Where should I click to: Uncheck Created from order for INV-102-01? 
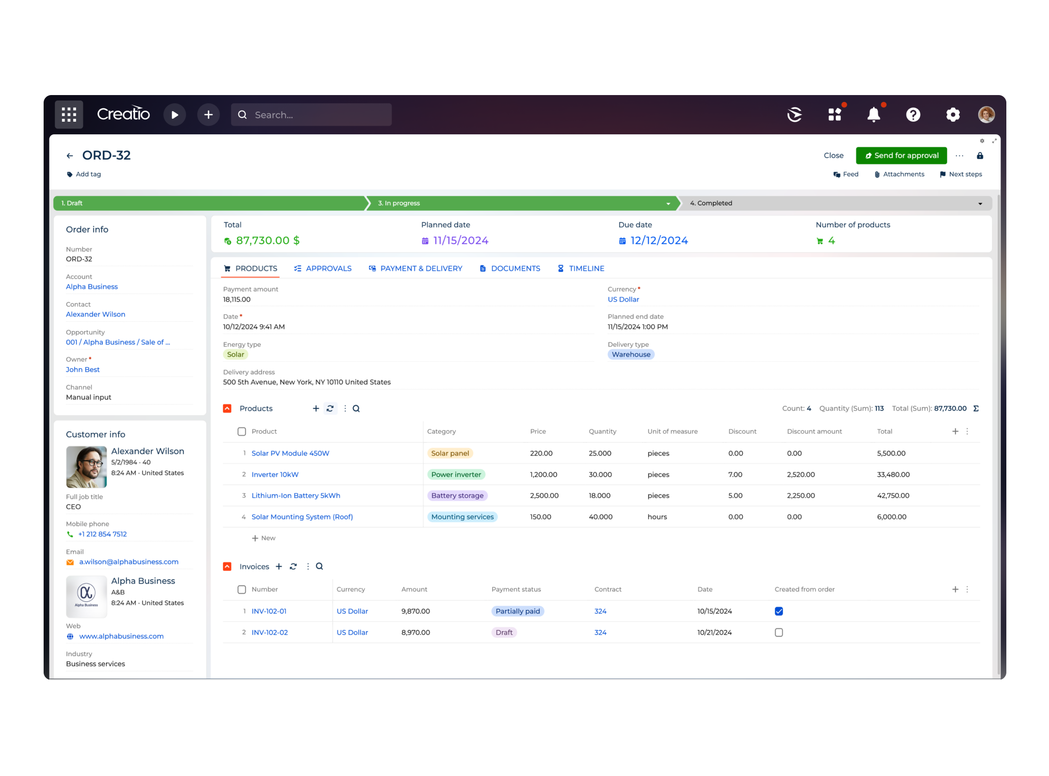click(x=779, y=611)
